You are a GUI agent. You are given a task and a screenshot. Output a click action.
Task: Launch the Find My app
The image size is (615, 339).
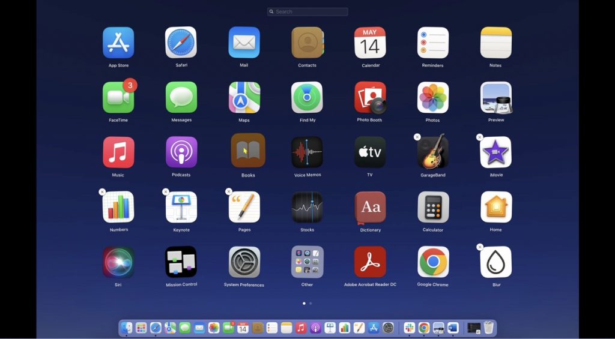tap(307, 97)
